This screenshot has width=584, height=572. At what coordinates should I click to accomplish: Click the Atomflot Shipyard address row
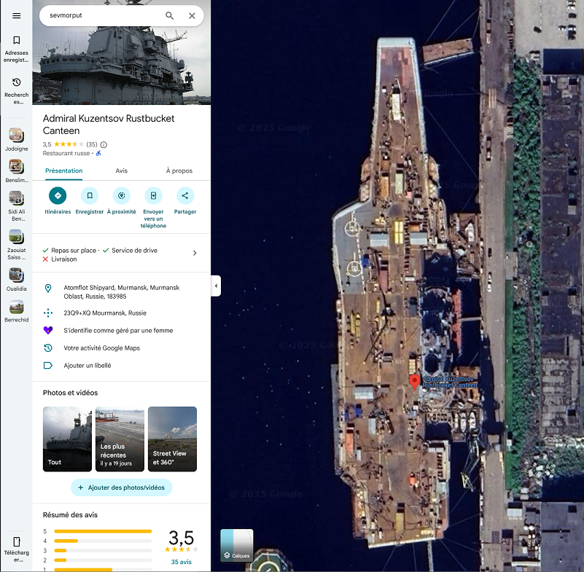(x=122, y=292)
